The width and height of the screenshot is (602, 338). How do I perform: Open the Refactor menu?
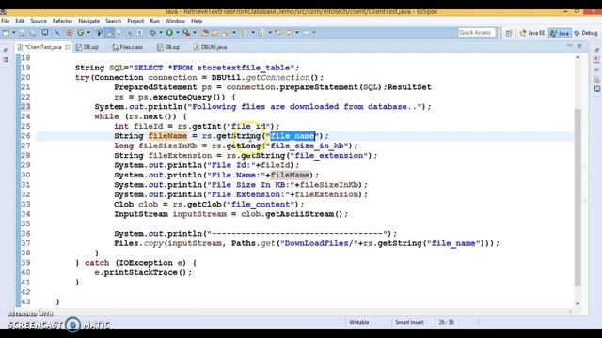click(x=62, y=21)
